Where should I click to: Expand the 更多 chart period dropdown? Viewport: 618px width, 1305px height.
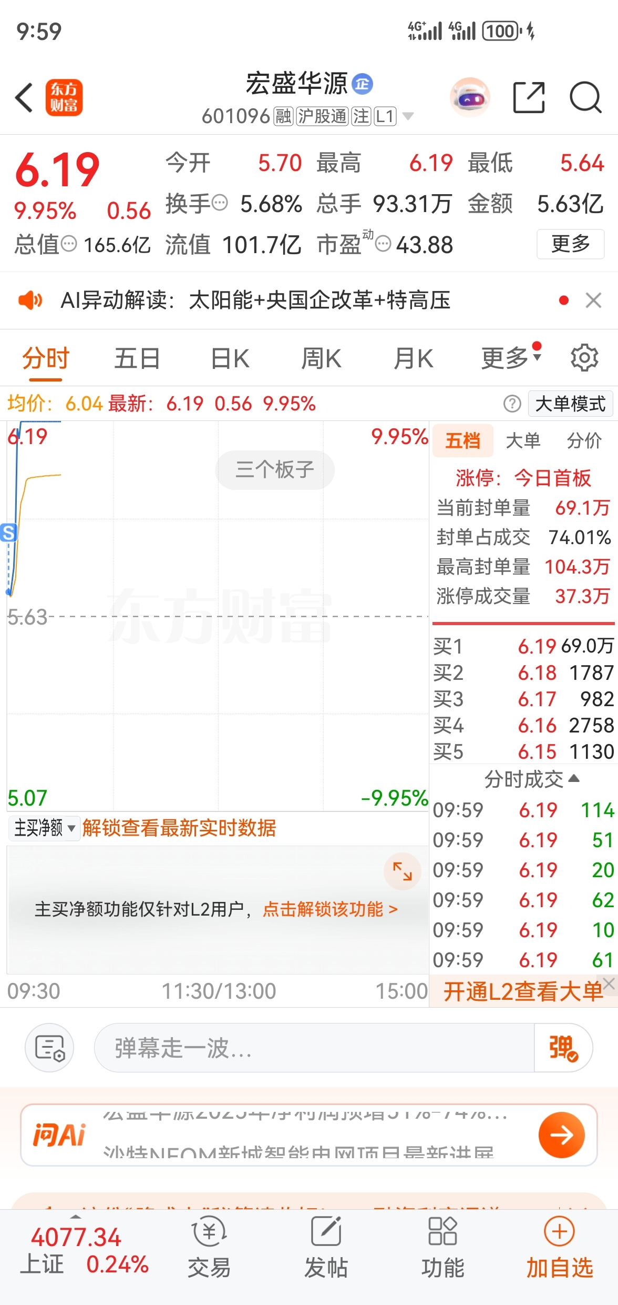point(511,358)
